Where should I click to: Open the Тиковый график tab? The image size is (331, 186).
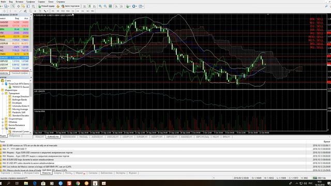pos(20,73)
